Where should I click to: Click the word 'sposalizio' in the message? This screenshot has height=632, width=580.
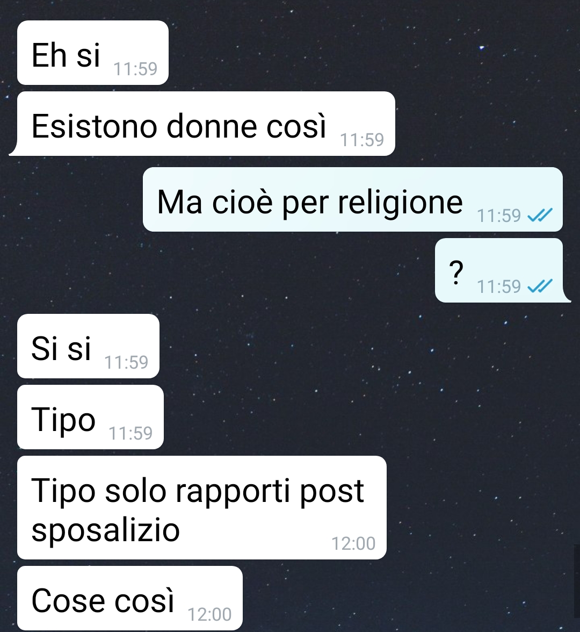[105, 530]
